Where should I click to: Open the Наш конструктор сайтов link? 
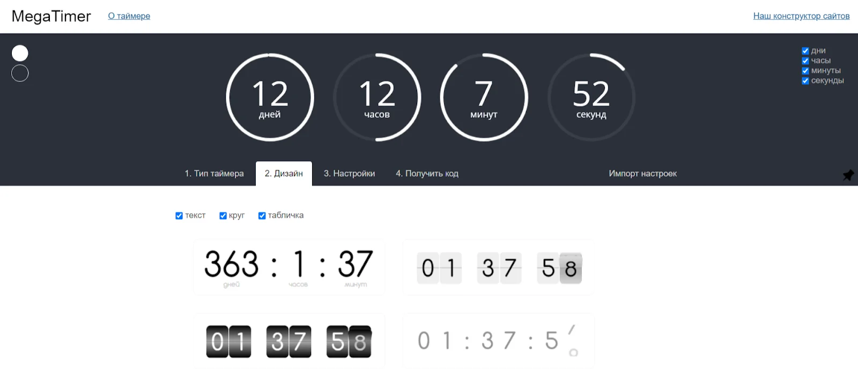(x=801, y=16)
